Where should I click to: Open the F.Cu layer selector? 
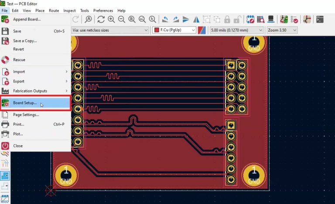(174, 30)
